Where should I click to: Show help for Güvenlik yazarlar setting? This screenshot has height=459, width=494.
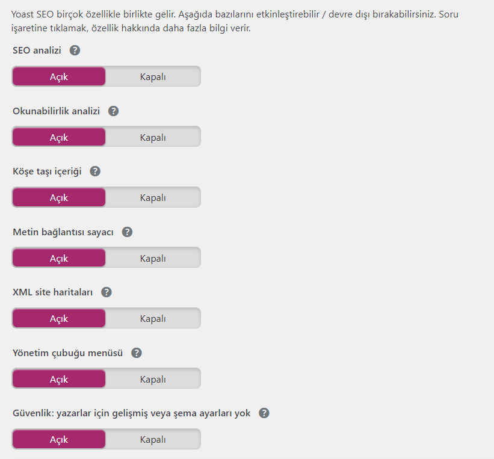264,413
